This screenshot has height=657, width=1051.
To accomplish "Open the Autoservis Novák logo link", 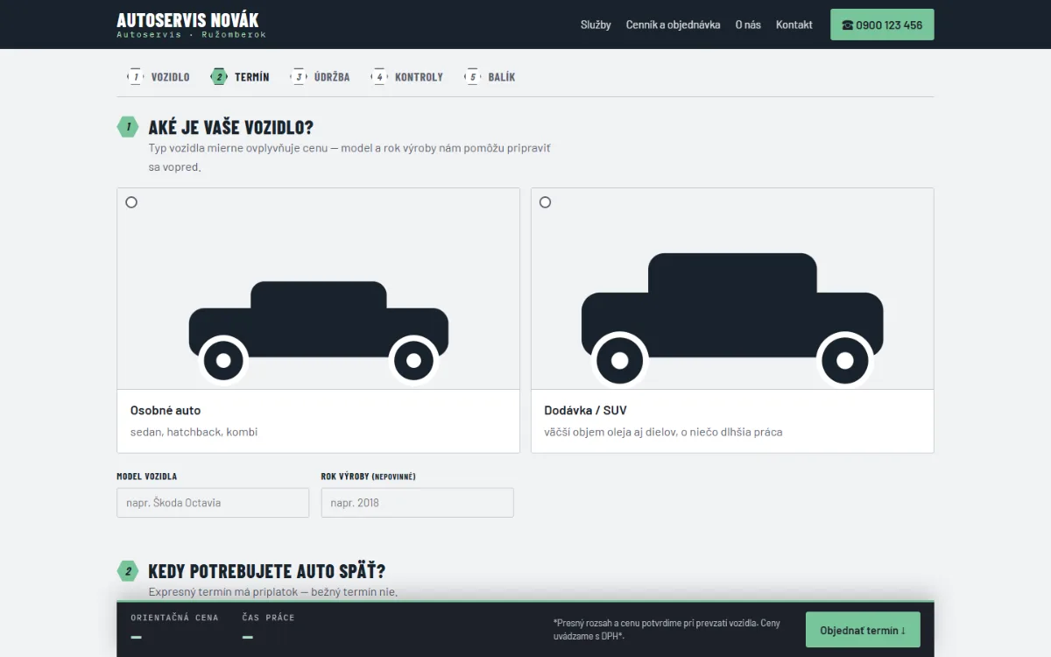I will [x=191, y=25].
